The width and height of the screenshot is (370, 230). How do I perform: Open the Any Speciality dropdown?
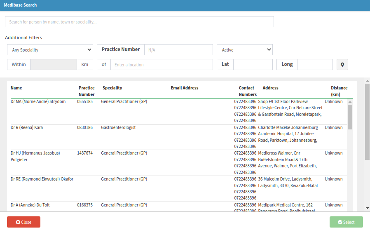[50, 50]
